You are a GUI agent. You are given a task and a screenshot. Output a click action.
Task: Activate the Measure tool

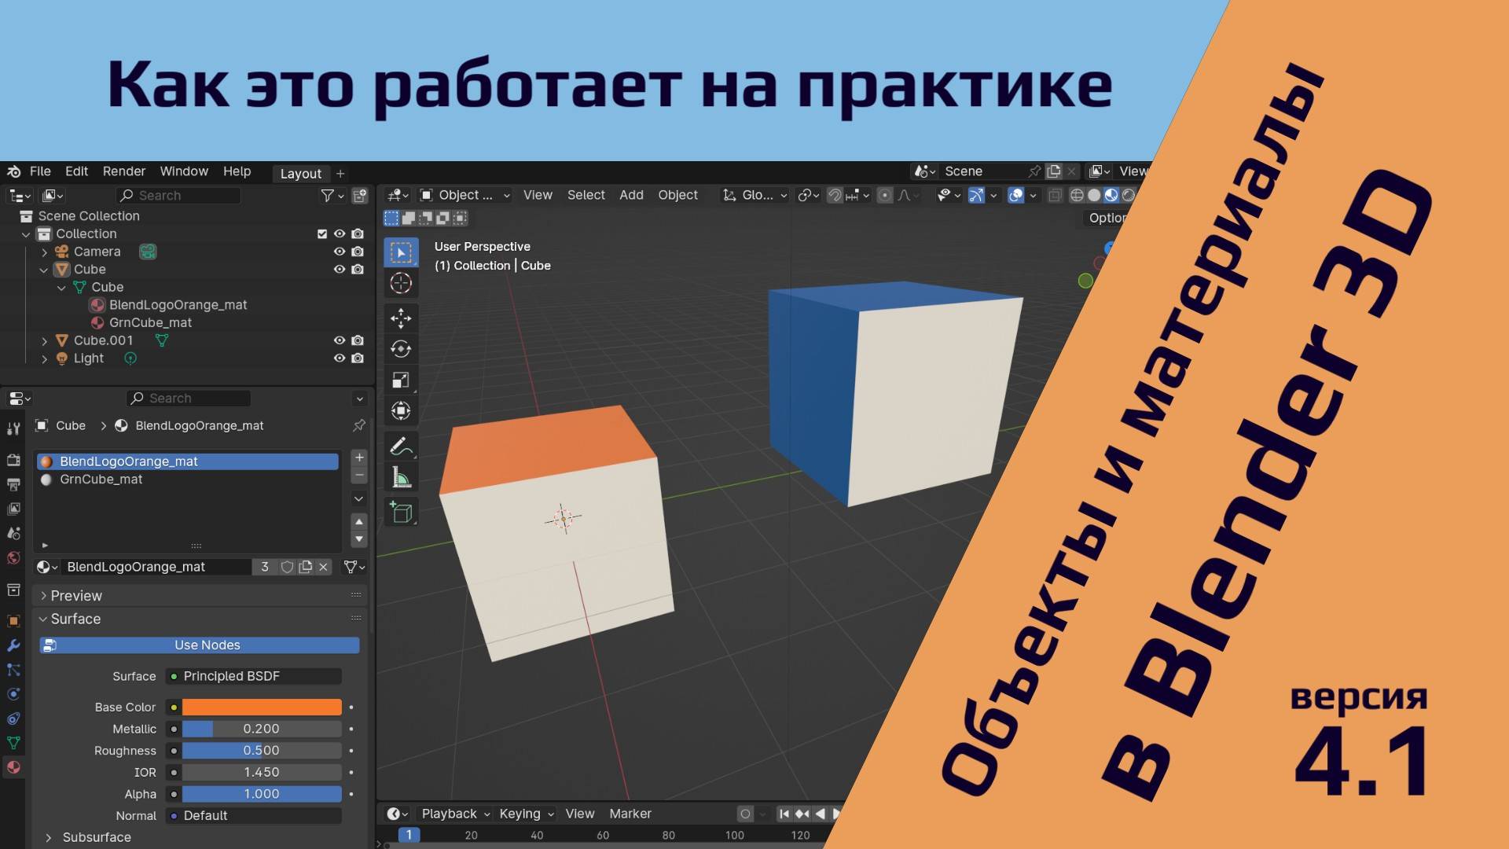click(401, 476)
